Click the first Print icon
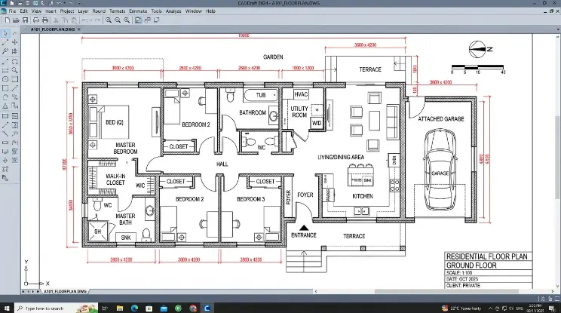The height and width of the screenshot is (313, 561). (36, 20)
